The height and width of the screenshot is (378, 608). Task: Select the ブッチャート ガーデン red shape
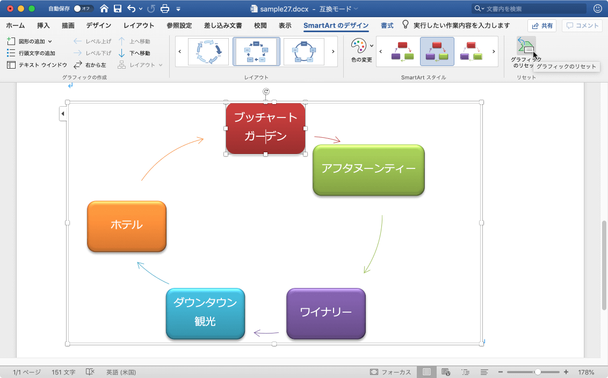coord(266,129)
